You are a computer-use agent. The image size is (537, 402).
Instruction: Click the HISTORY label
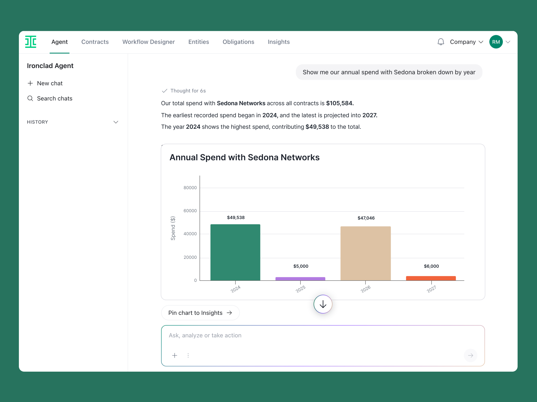[37, 122]
